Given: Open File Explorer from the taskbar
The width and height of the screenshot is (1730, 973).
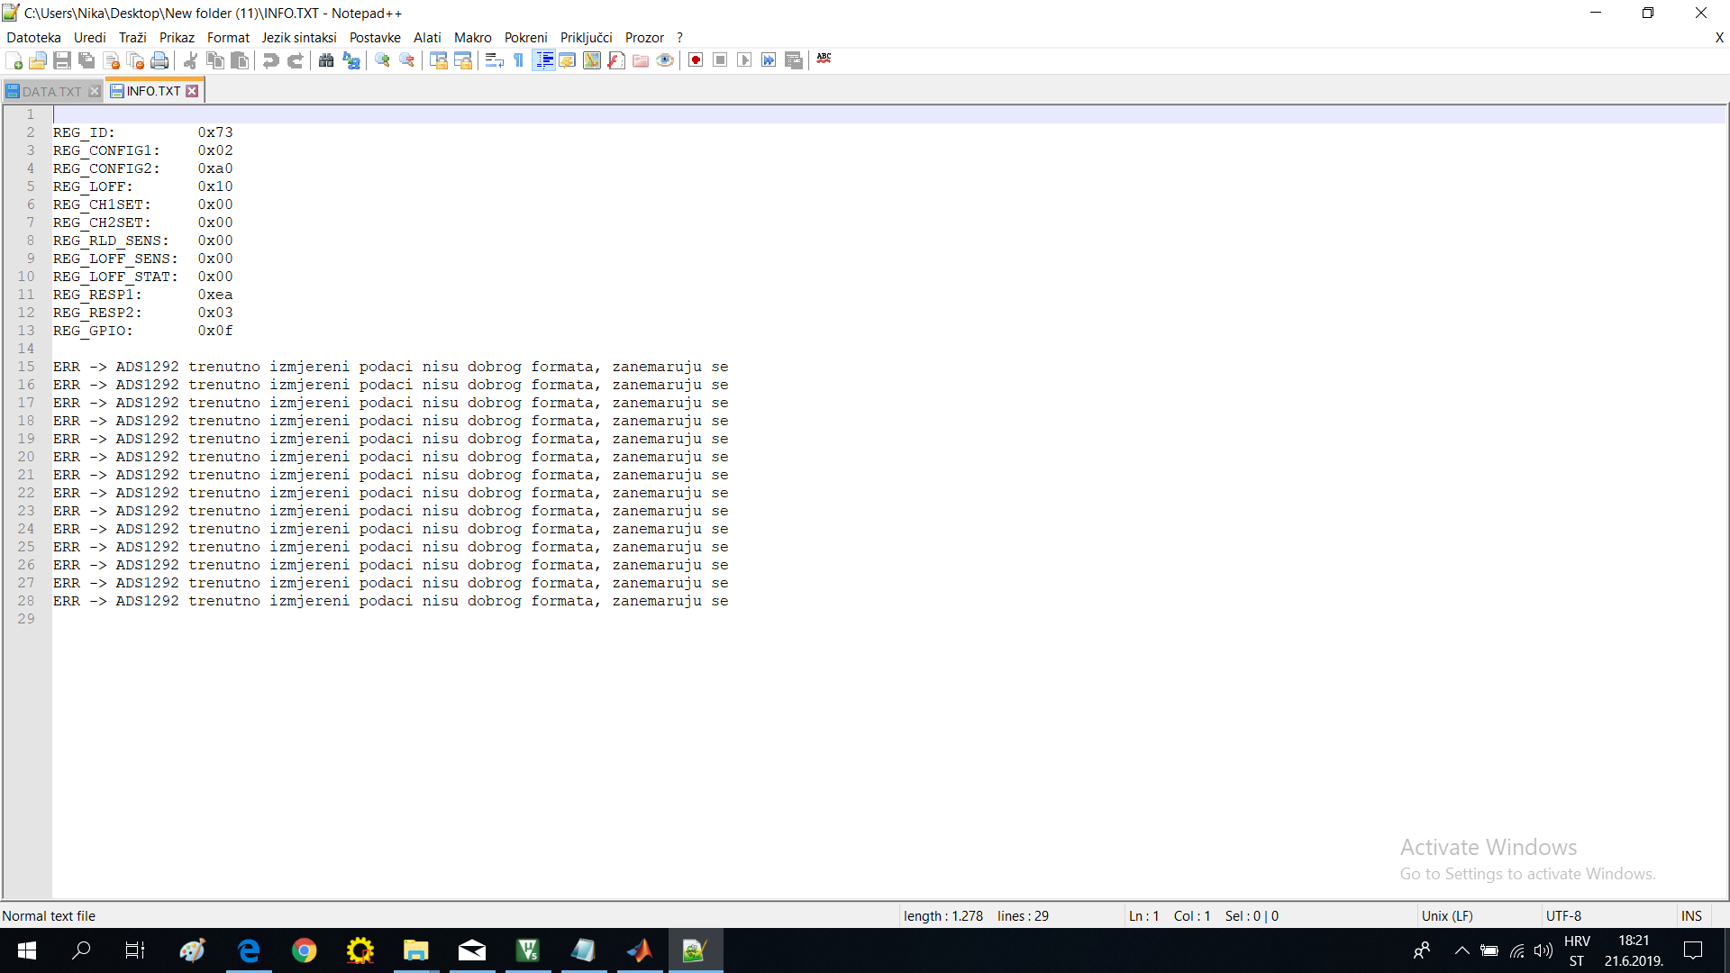Looking at the screenshot, I should pos(415,950).
